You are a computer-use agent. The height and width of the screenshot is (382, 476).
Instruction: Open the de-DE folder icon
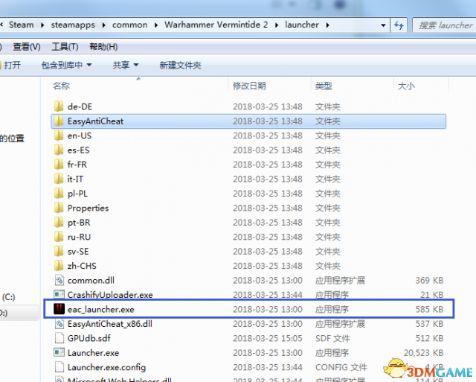point(59,106)
